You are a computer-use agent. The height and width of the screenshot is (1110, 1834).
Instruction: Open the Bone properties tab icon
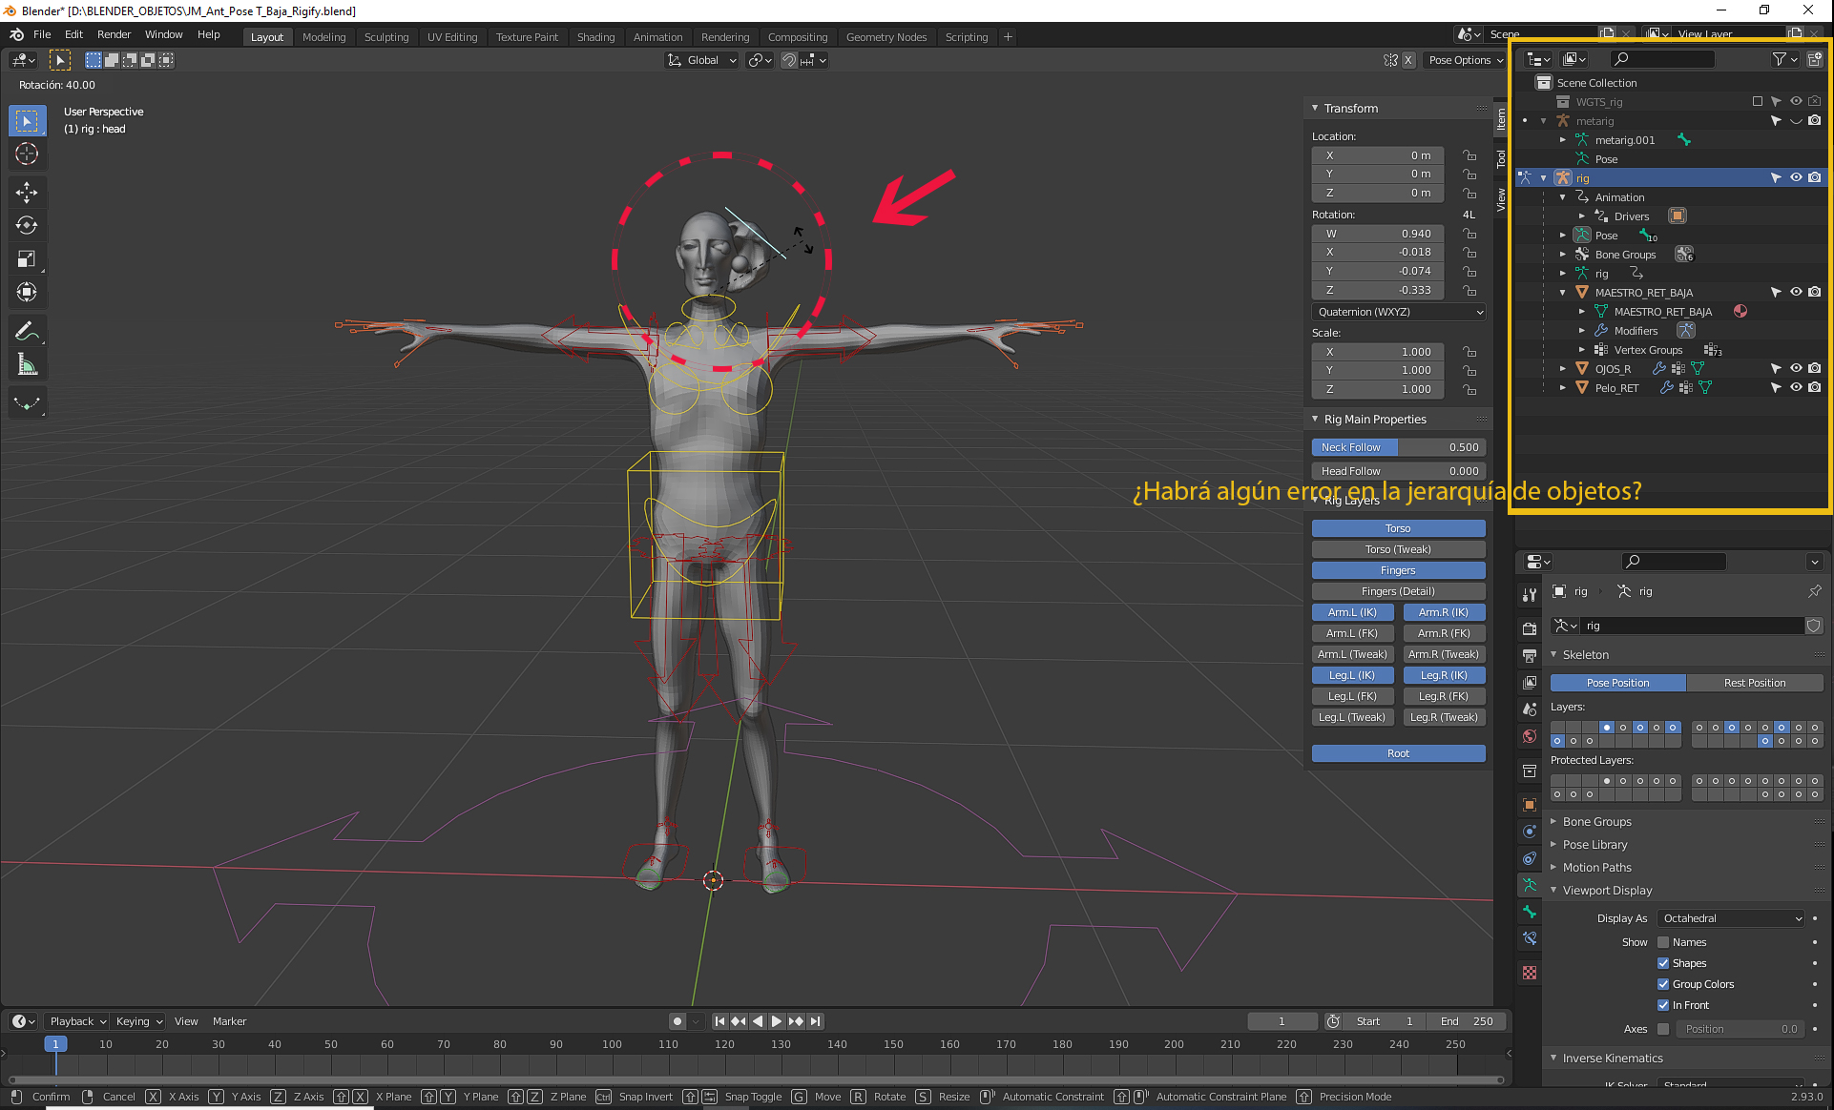1530,912
